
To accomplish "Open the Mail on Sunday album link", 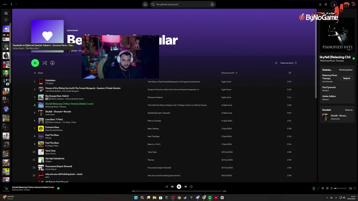I will tap(154, 121).
